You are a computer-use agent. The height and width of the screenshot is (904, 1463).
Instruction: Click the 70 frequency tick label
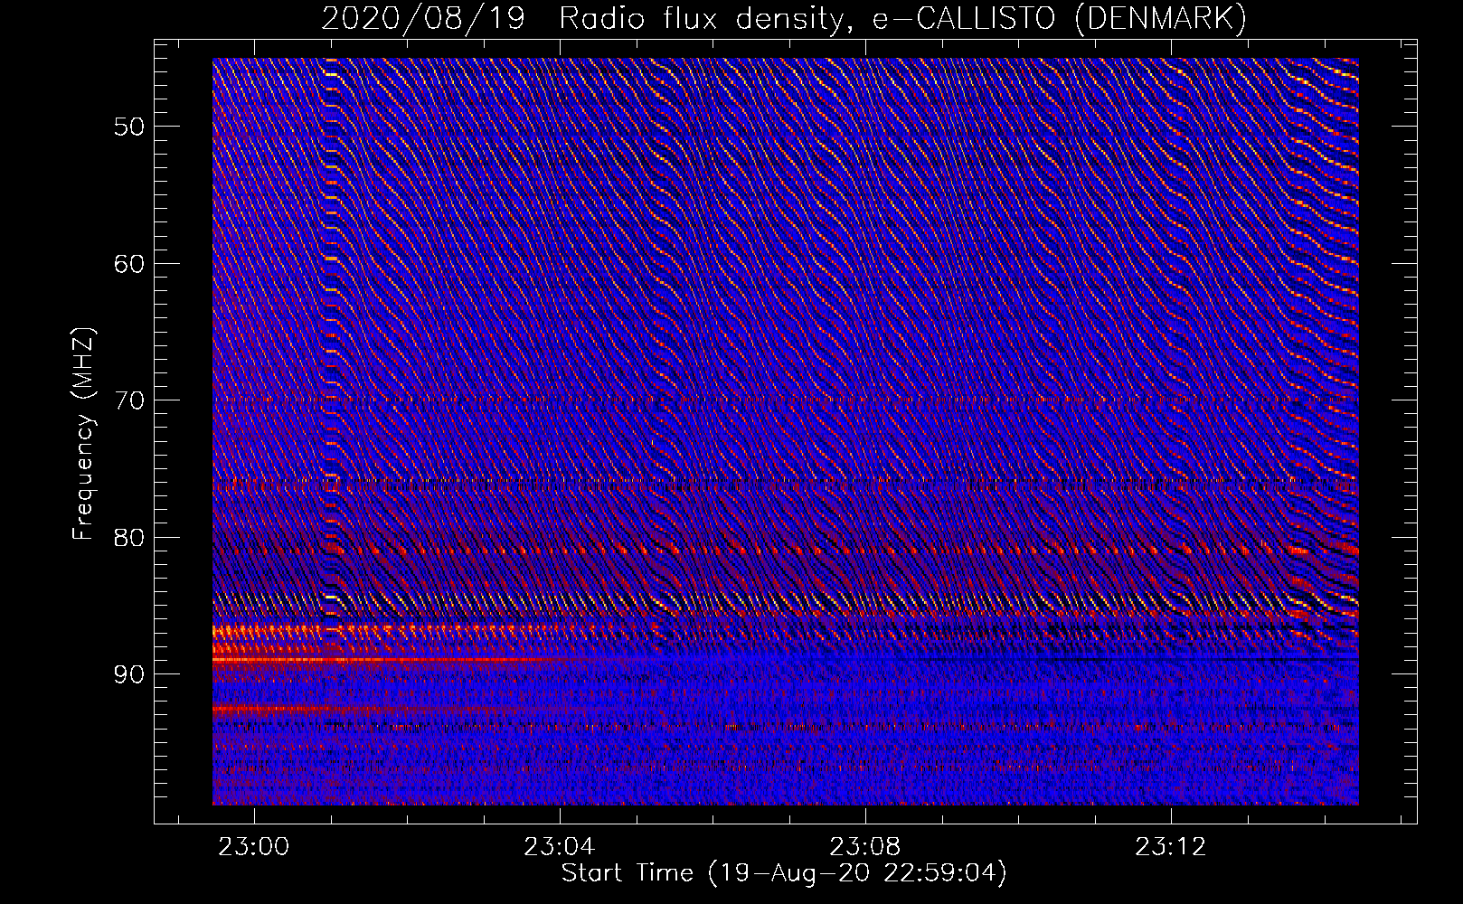pos(129,400)
